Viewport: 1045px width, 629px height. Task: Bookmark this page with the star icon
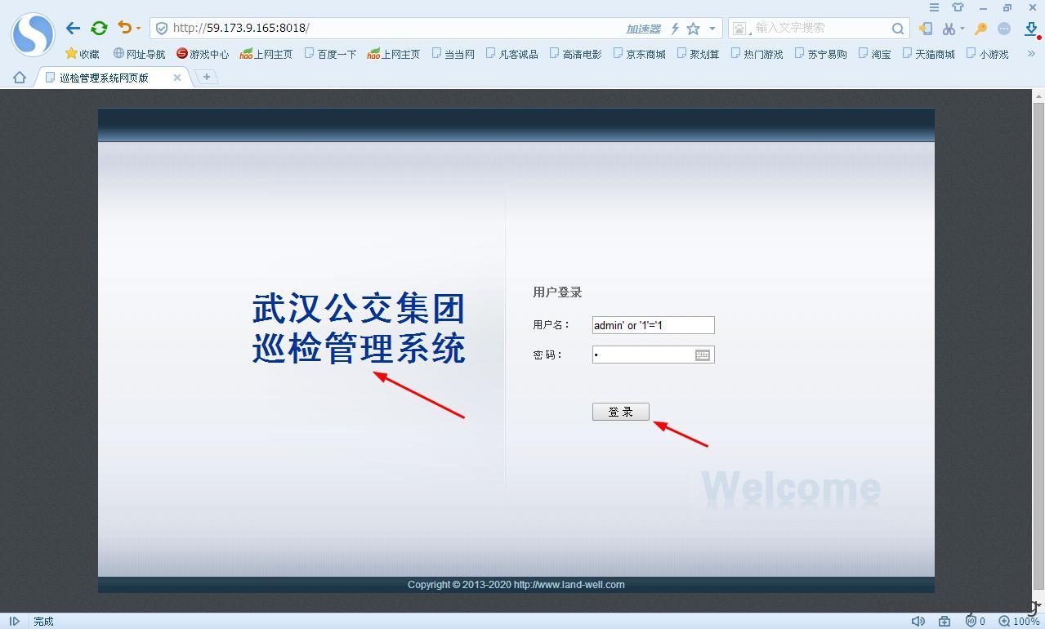pyautogui.click(x=693, y=29)
